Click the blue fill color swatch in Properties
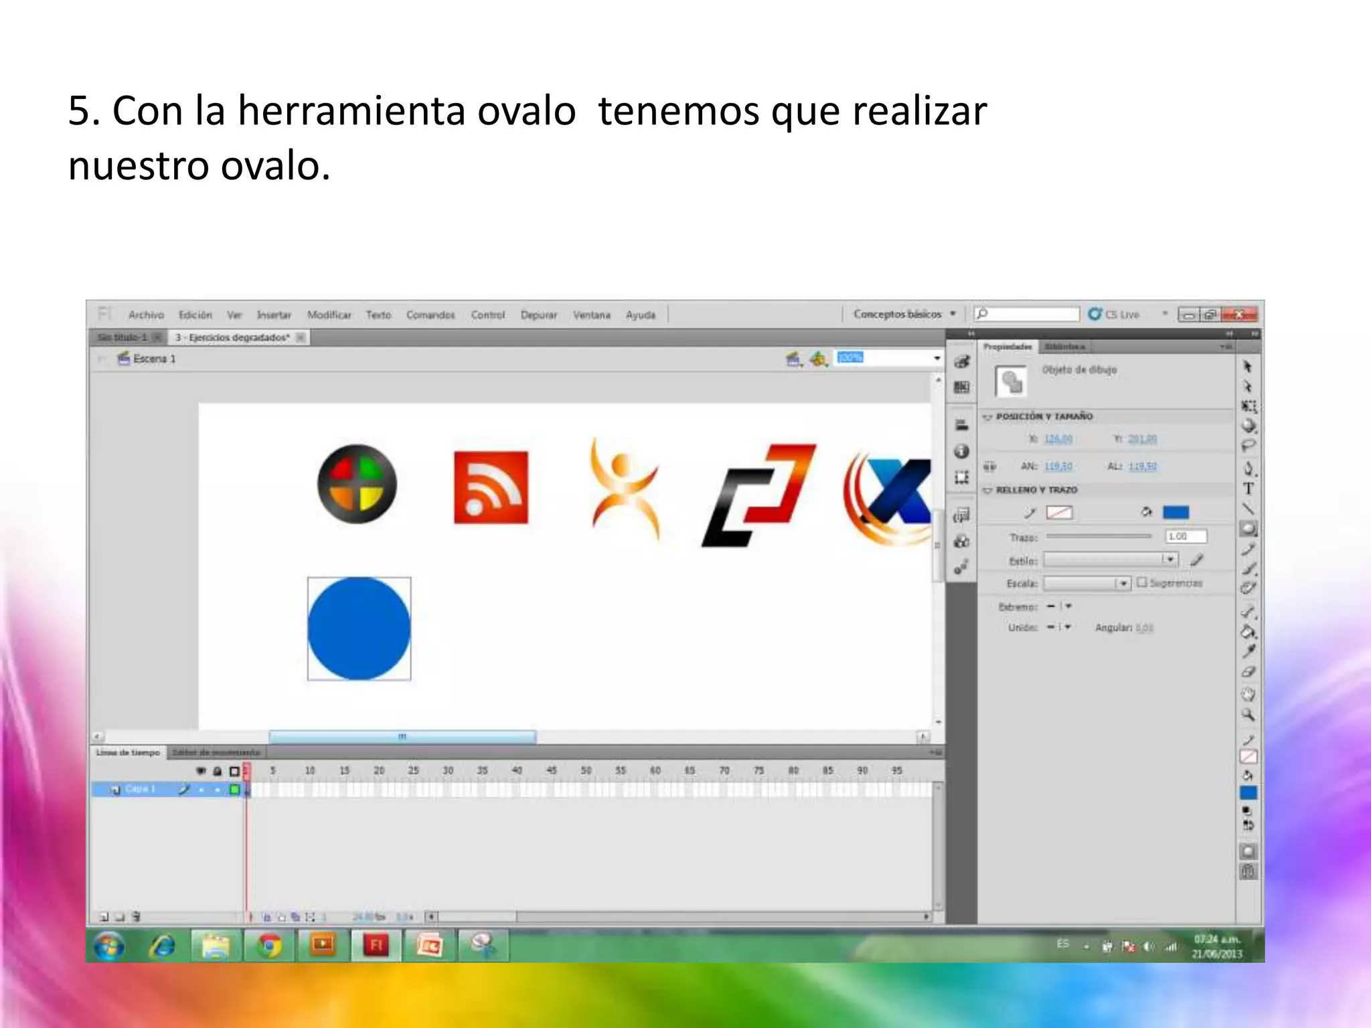The height and width of the screenshot is (1028, 1371). (1176, 513)
